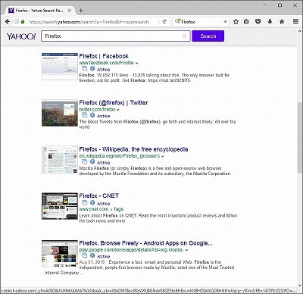Viewport: 303px width, 294px height.
Task: Click the www.cnet.com green URL
Action: (94, 209)
